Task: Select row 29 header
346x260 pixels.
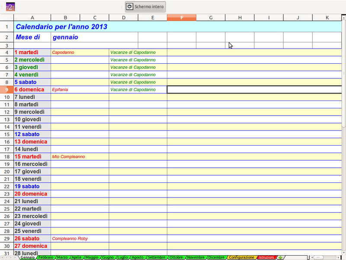Action: pos(7,239)
